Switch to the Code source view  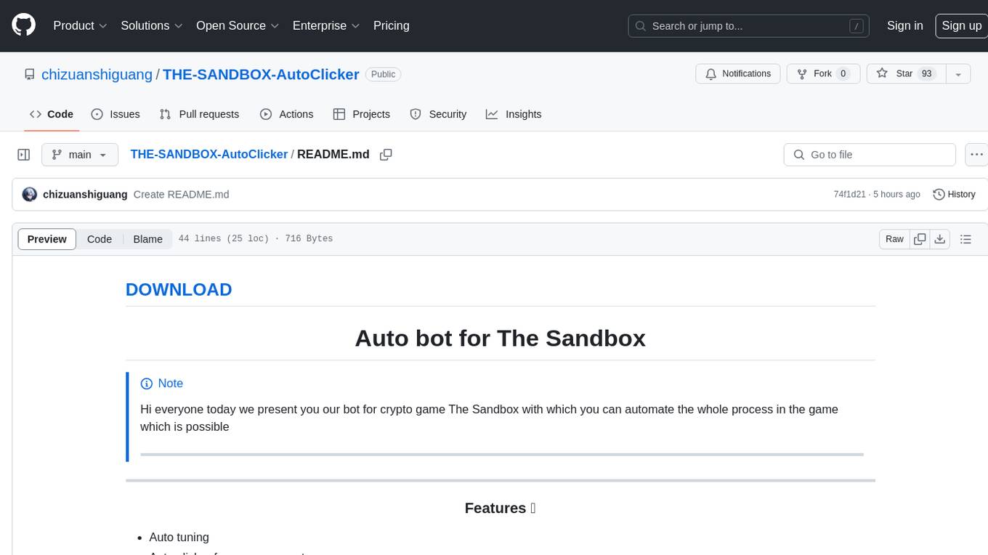click(x=100, y=239)
